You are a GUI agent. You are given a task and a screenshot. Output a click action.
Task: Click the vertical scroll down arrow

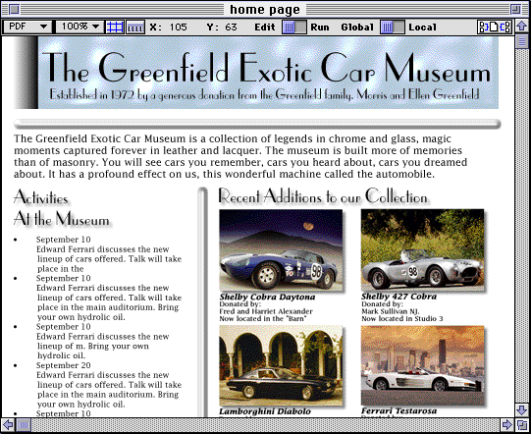(521, 410)
